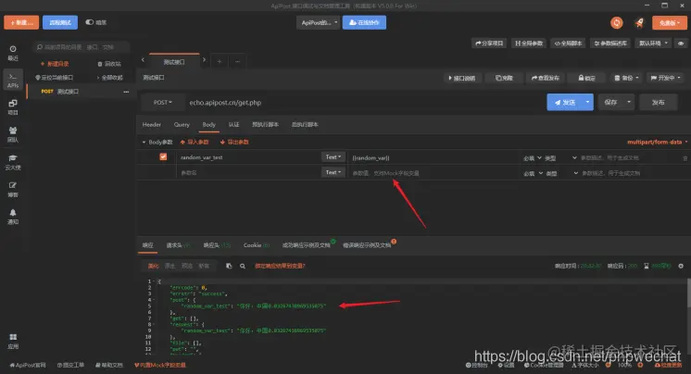Click the export parameters link
Viewport: 691px width, 374px height.
(x=234, y=142)
